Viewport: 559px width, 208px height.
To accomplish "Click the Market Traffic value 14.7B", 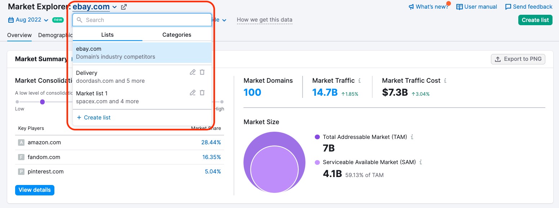I will coord(325,92).
